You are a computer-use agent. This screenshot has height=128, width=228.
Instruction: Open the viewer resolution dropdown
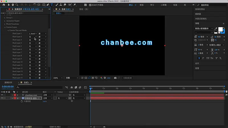tap(72, 78)
